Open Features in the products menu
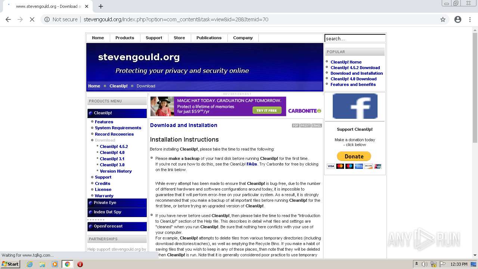 [104, 122]
